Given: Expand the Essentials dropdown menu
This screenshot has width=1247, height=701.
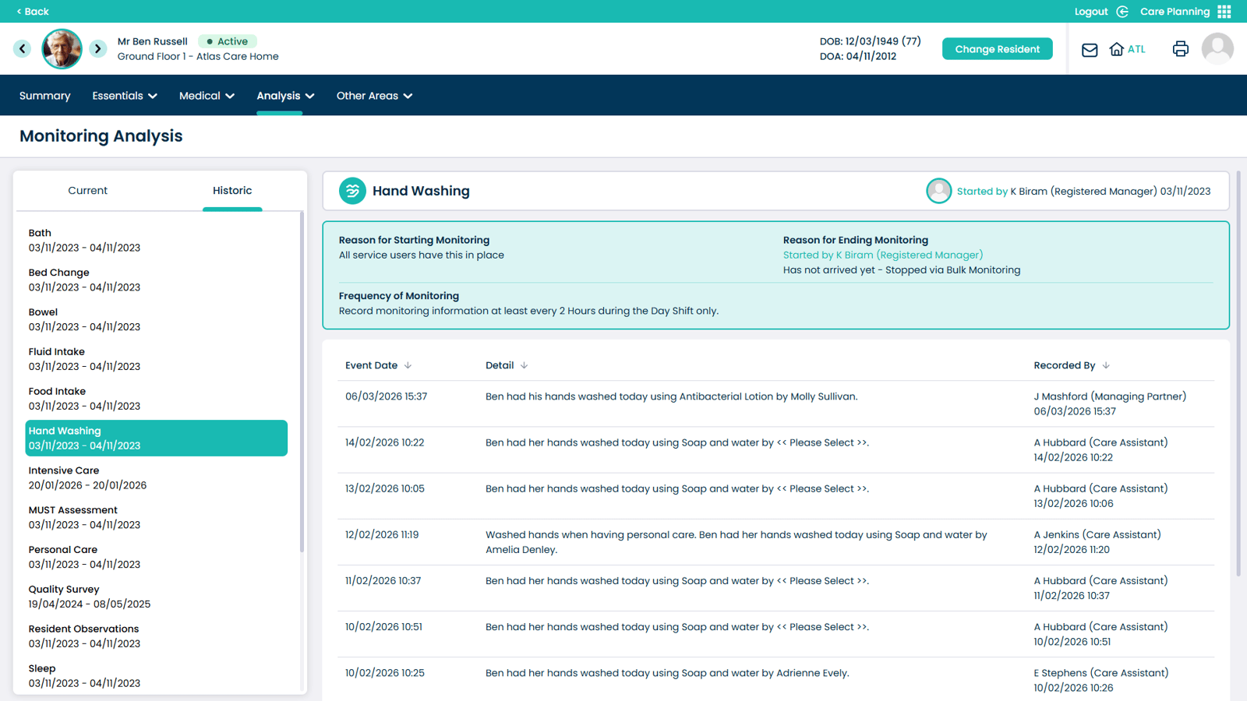Looking at the screenshot, I should point(125,96).
